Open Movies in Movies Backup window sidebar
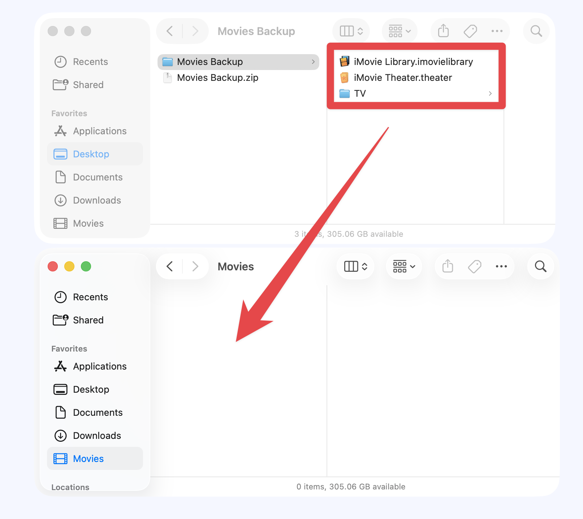Screen dimensions: 583x519 point(95,223)
